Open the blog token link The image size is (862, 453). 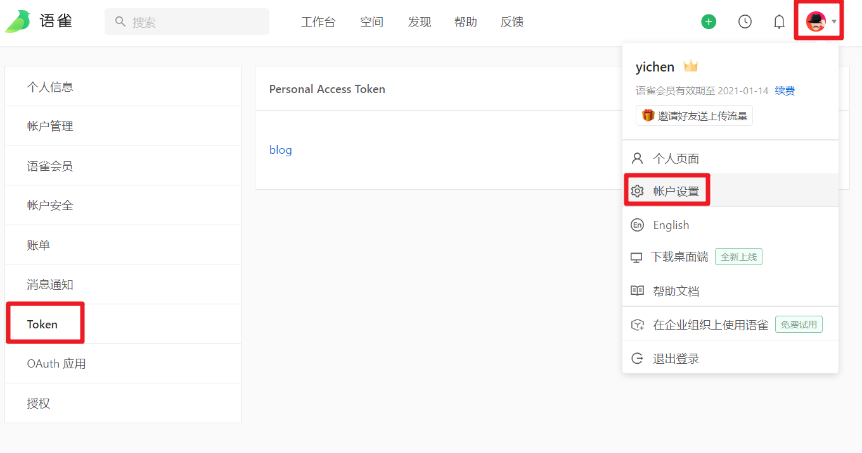click(281, 150)
